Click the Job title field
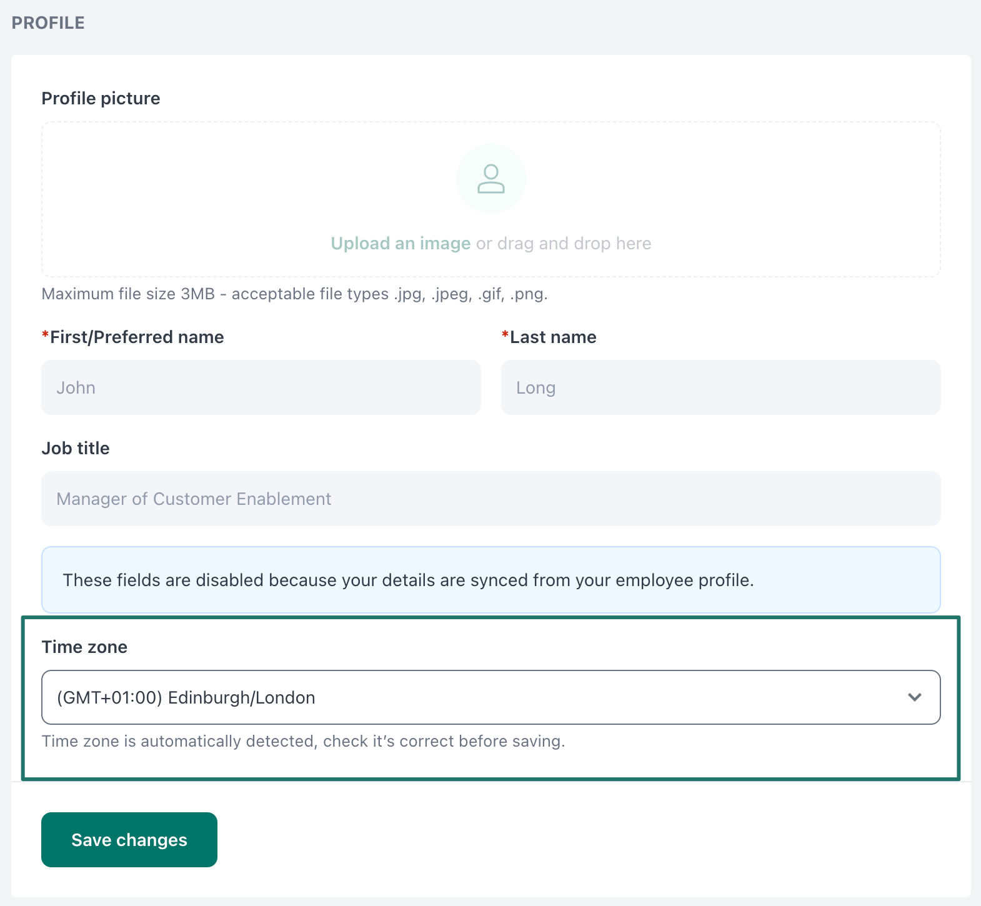This screenshot has width=981, height=906. pyautogui.click(x=491, y=499)
